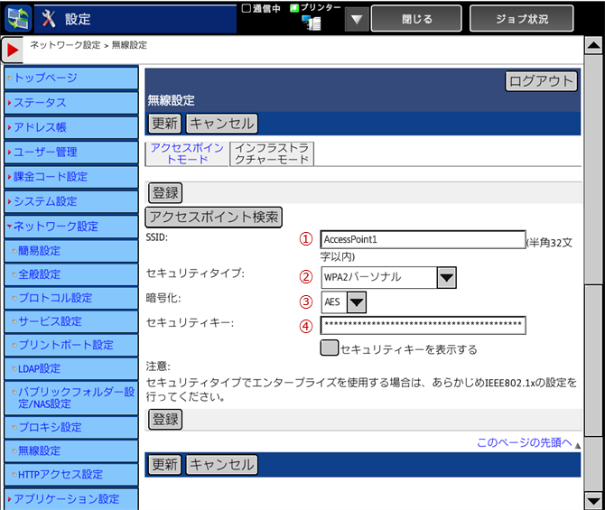Expand アプリケーション設定 sidebar item

[x=71, y=499]
